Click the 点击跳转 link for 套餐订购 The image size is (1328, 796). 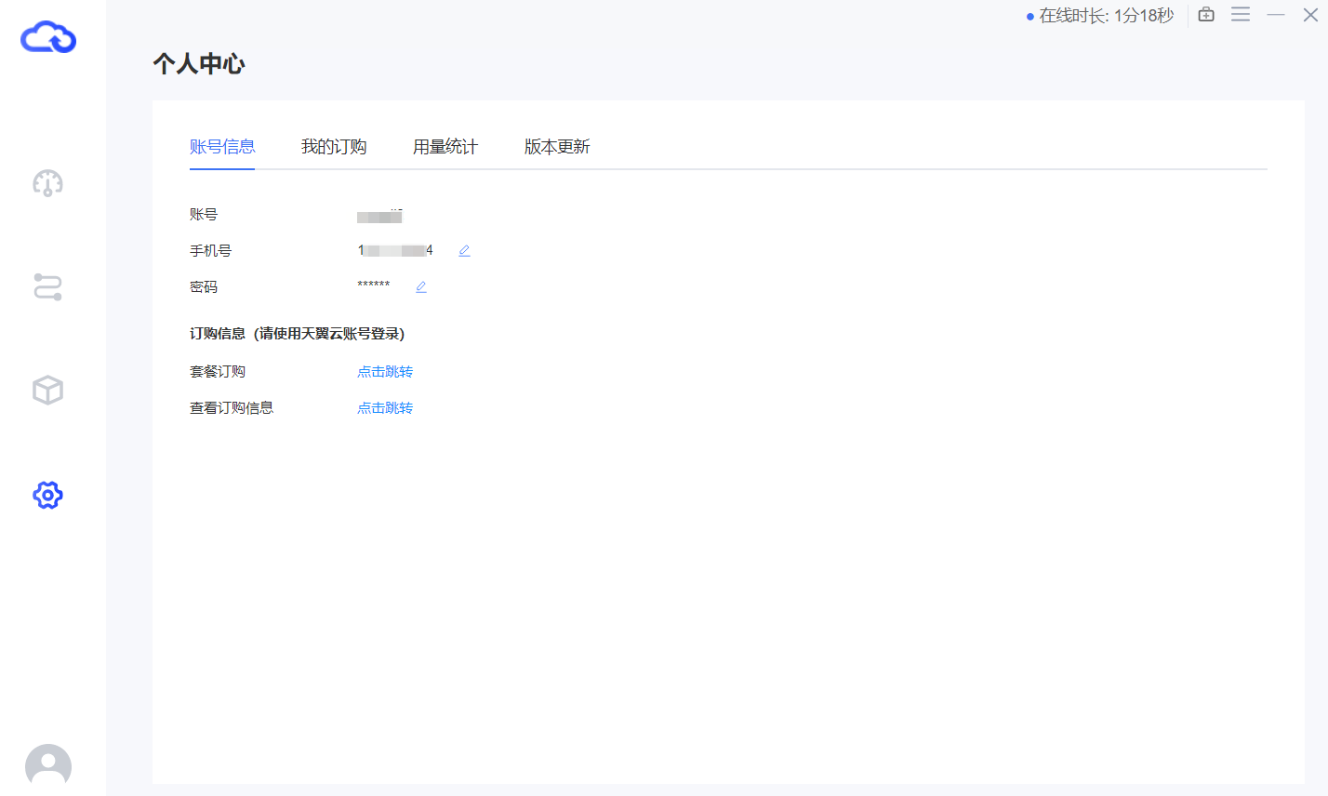click(x=385, y=372)
